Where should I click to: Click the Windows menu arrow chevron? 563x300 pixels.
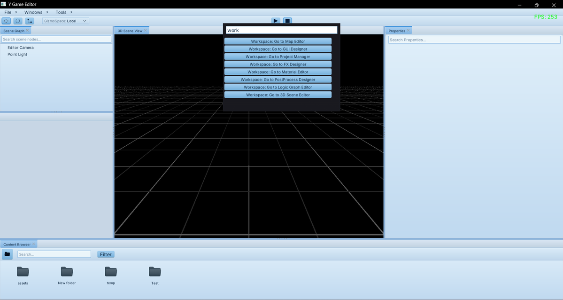click(47, 12)
